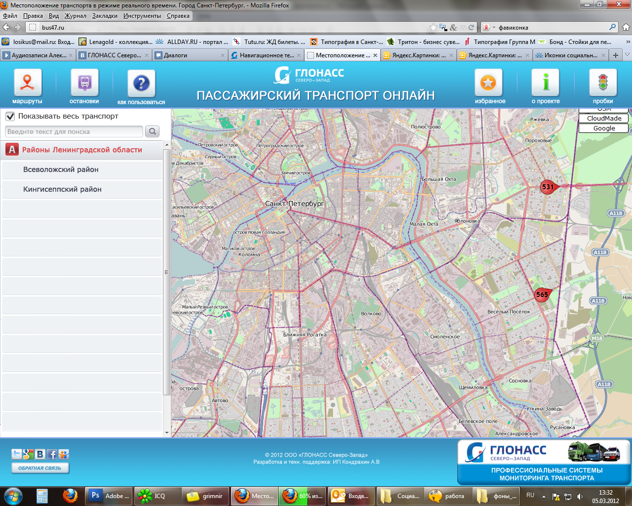The width and height of the screenshot is (632, 506).
Task: Open the маршруты (routes) icon
Action: click(x=27, y=83)
